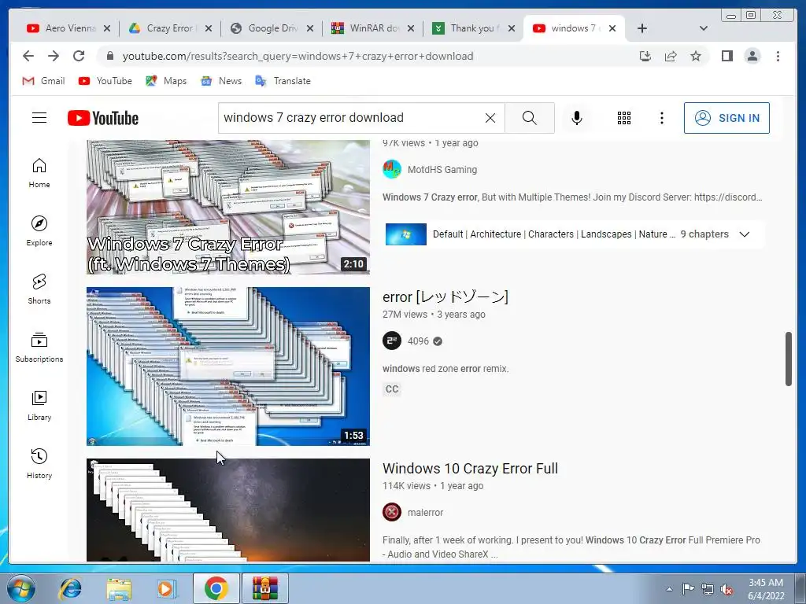This screenshot has width=806, height=604.
Task: Open the Chrome three-dot menu
Action: click(778, 56)
